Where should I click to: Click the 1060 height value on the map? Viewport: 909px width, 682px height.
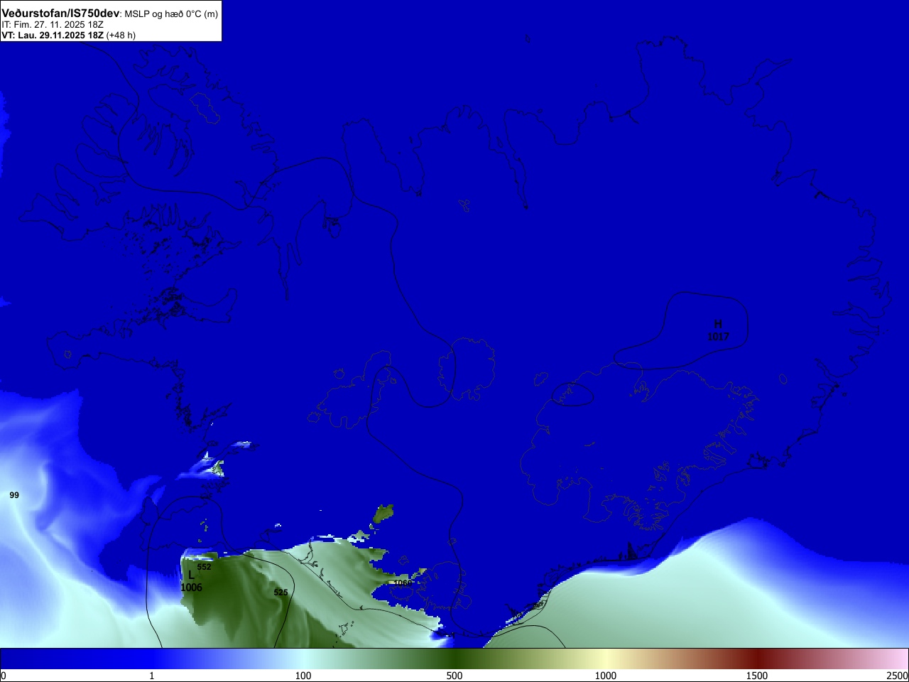point(403,583)
